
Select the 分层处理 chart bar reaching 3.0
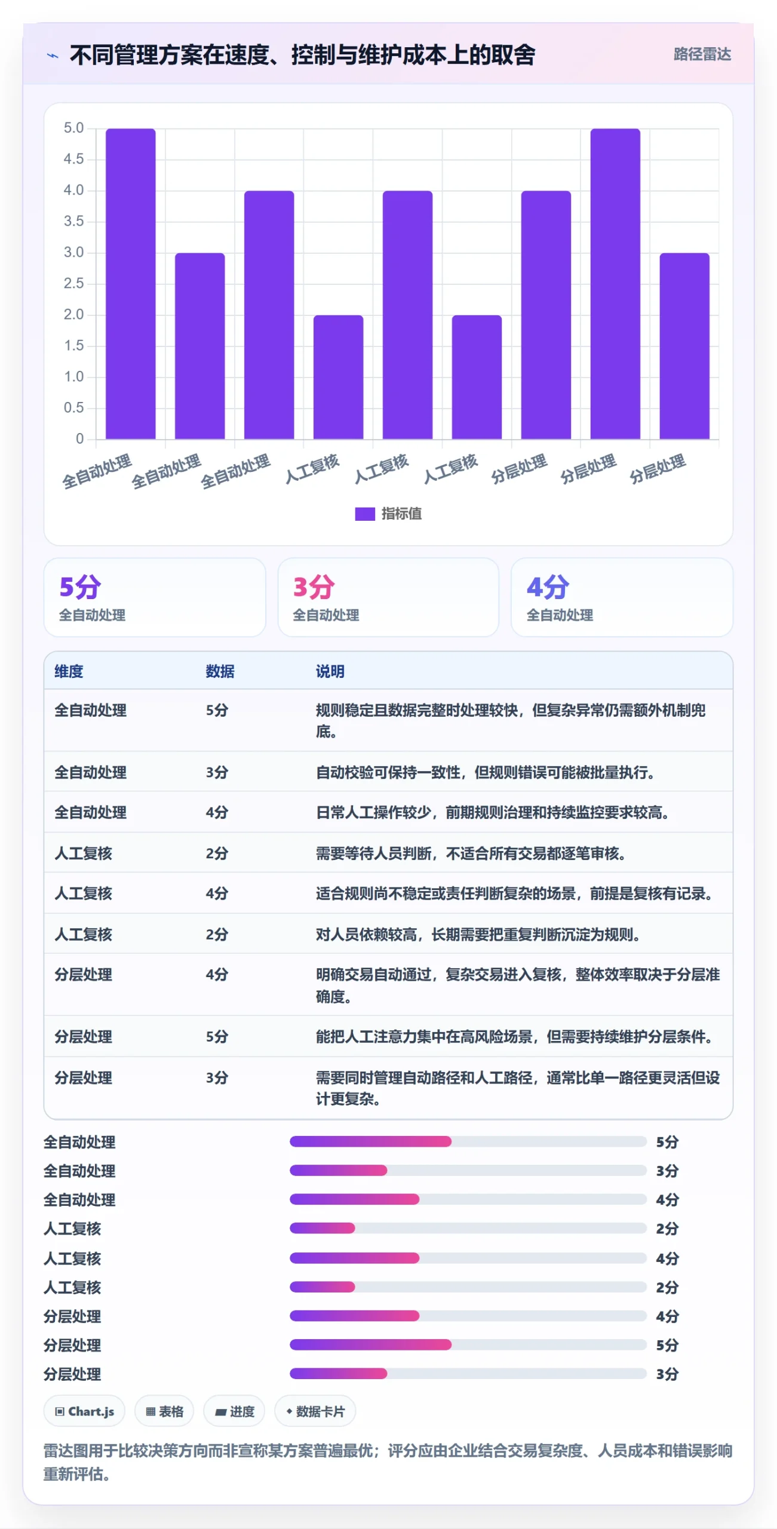coord(684,346)
